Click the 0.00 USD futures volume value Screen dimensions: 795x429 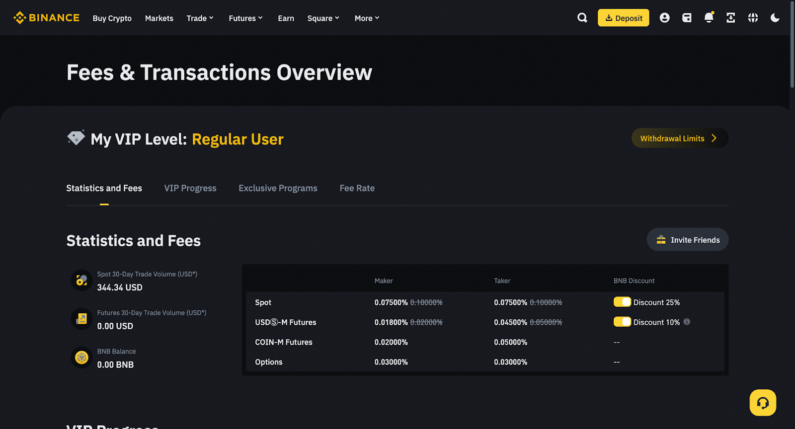point(115,326)
